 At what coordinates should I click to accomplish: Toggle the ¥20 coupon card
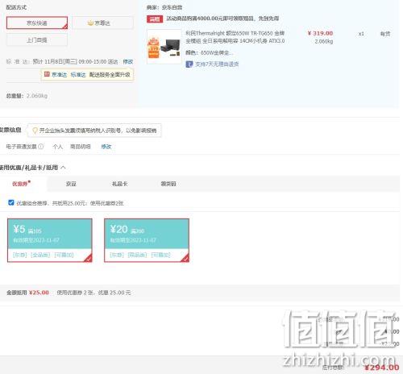[147, 240]
